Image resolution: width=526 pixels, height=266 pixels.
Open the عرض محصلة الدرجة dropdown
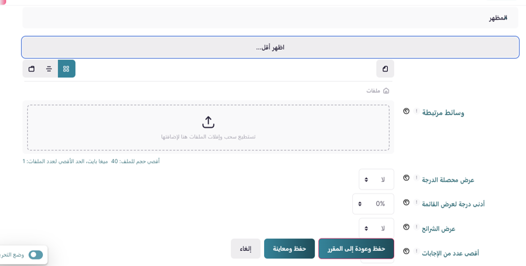[376, 179]
